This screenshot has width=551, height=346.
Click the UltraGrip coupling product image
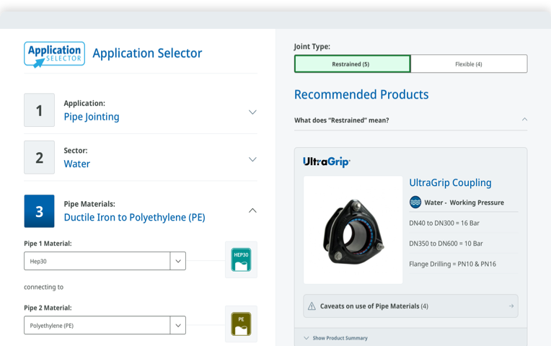pyautogui.click(x=353, y=230)
